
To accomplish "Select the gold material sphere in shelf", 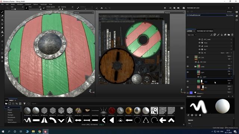I will (129, 111).
